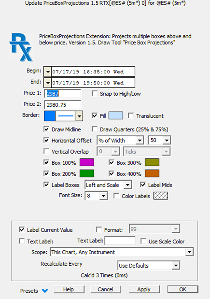Open the % of Width dropdown
This screenshot has height=299, width=210.
pos(120,141)
